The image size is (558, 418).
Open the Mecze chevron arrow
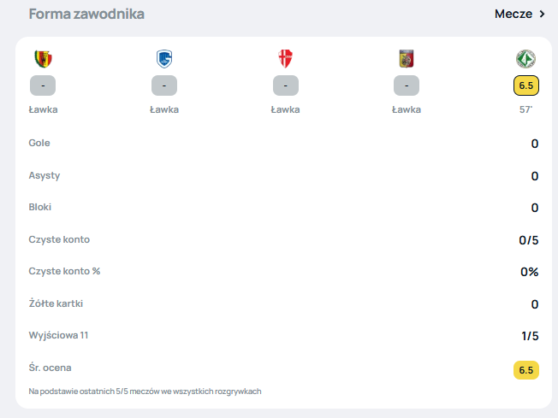pos(542,14)
